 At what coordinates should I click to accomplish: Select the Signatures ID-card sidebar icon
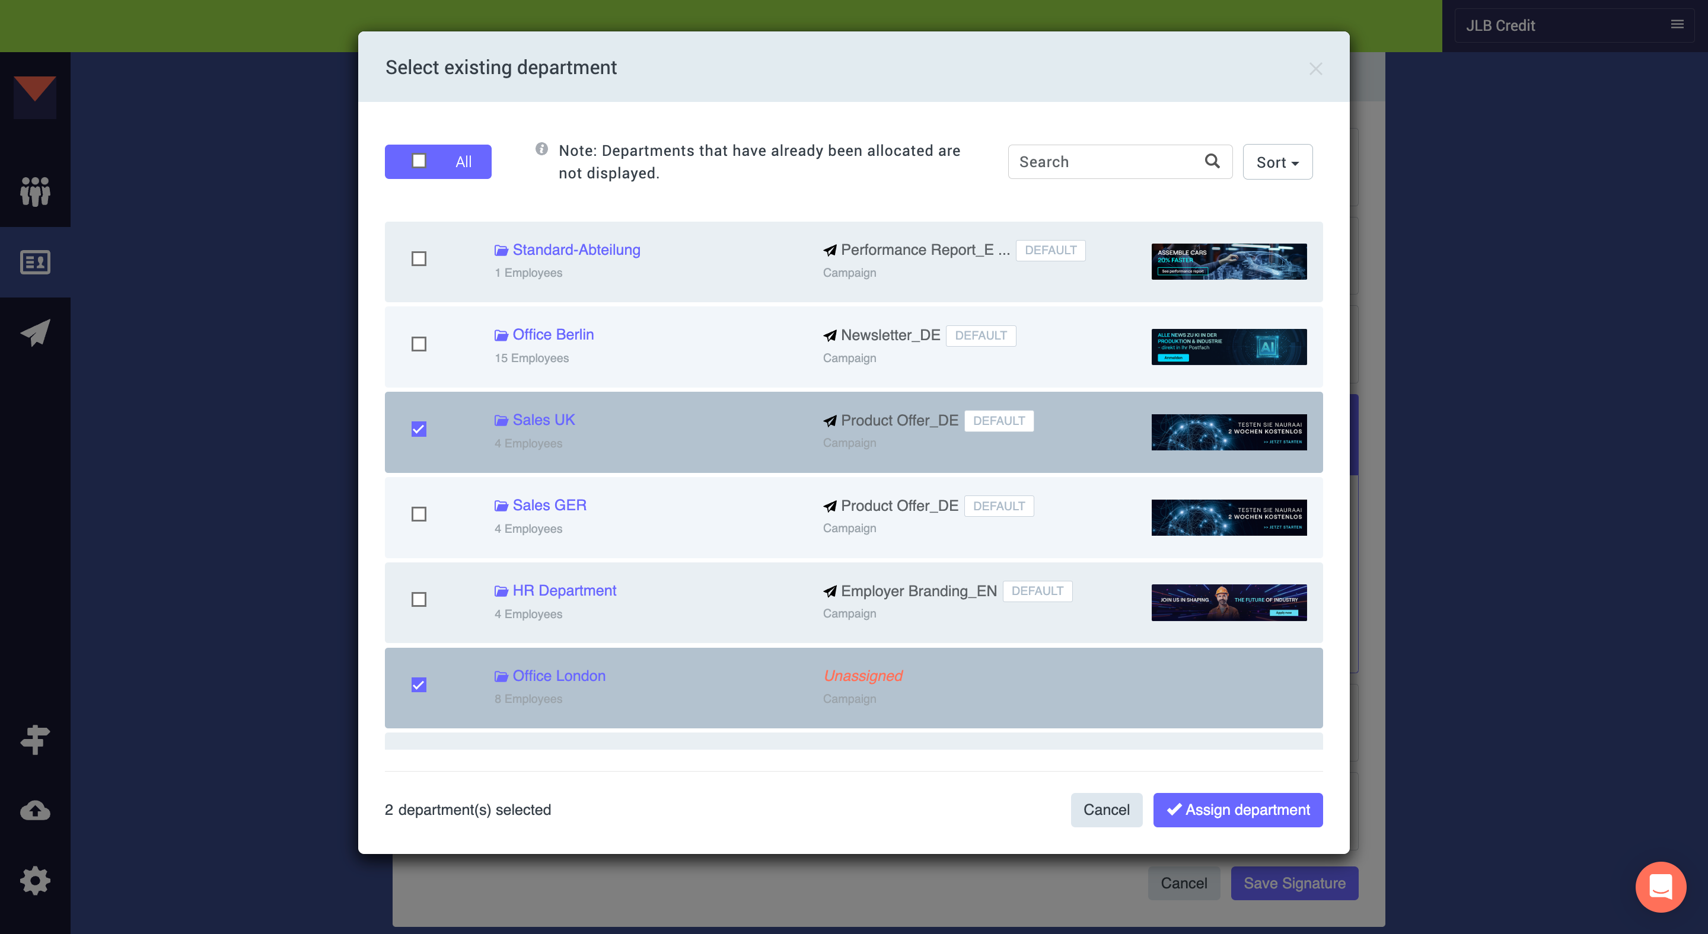pos(35,263)
